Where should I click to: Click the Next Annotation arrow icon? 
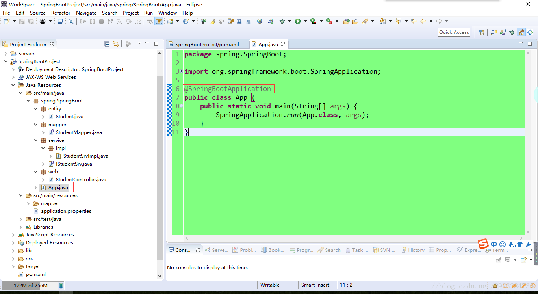[382, 21]
